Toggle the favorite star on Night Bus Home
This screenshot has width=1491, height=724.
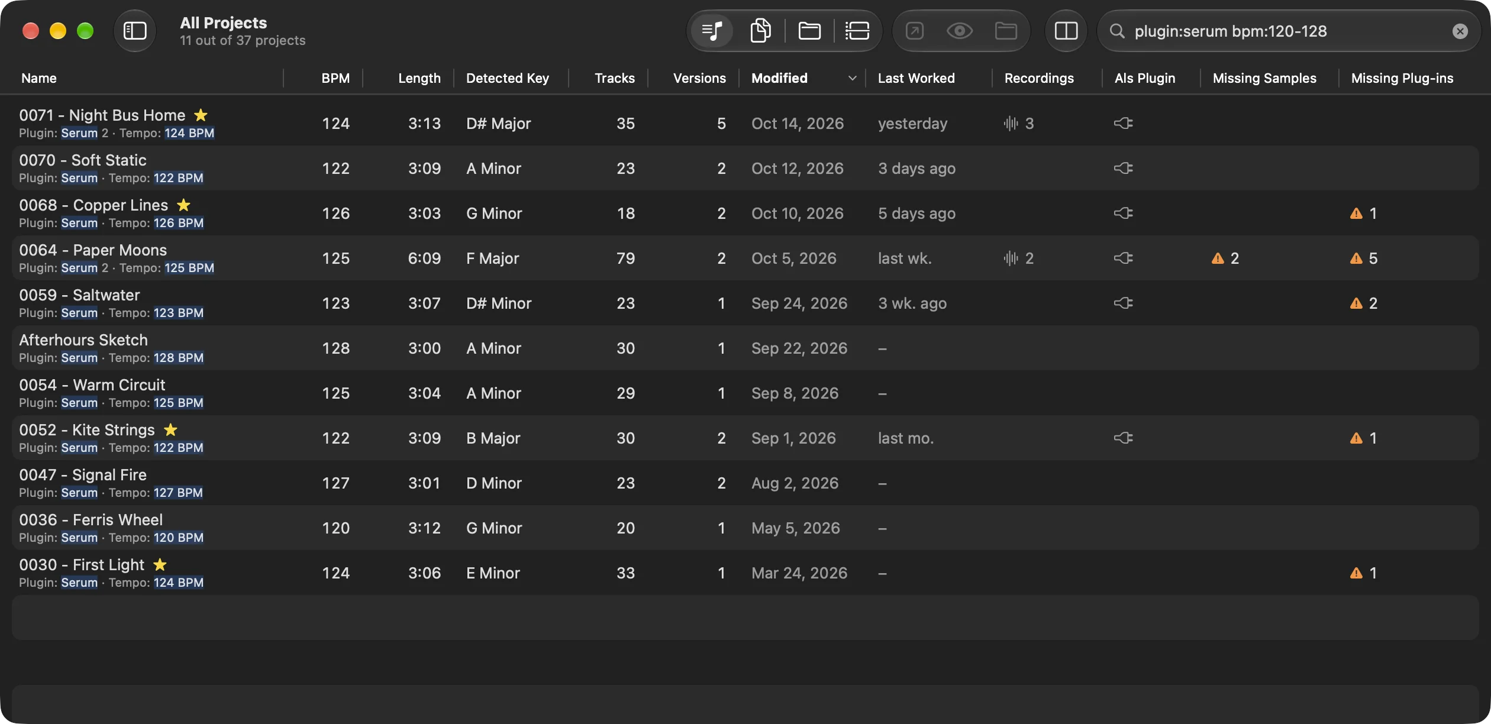(x=201, y=115)
